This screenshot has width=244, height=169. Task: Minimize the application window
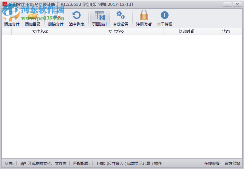point(227,4)
